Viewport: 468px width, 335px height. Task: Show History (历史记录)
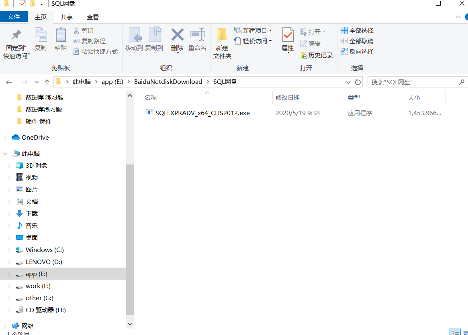coord(317,55)
